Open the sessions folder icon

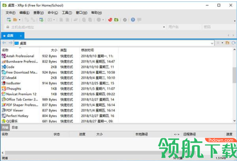click(15, 20)
